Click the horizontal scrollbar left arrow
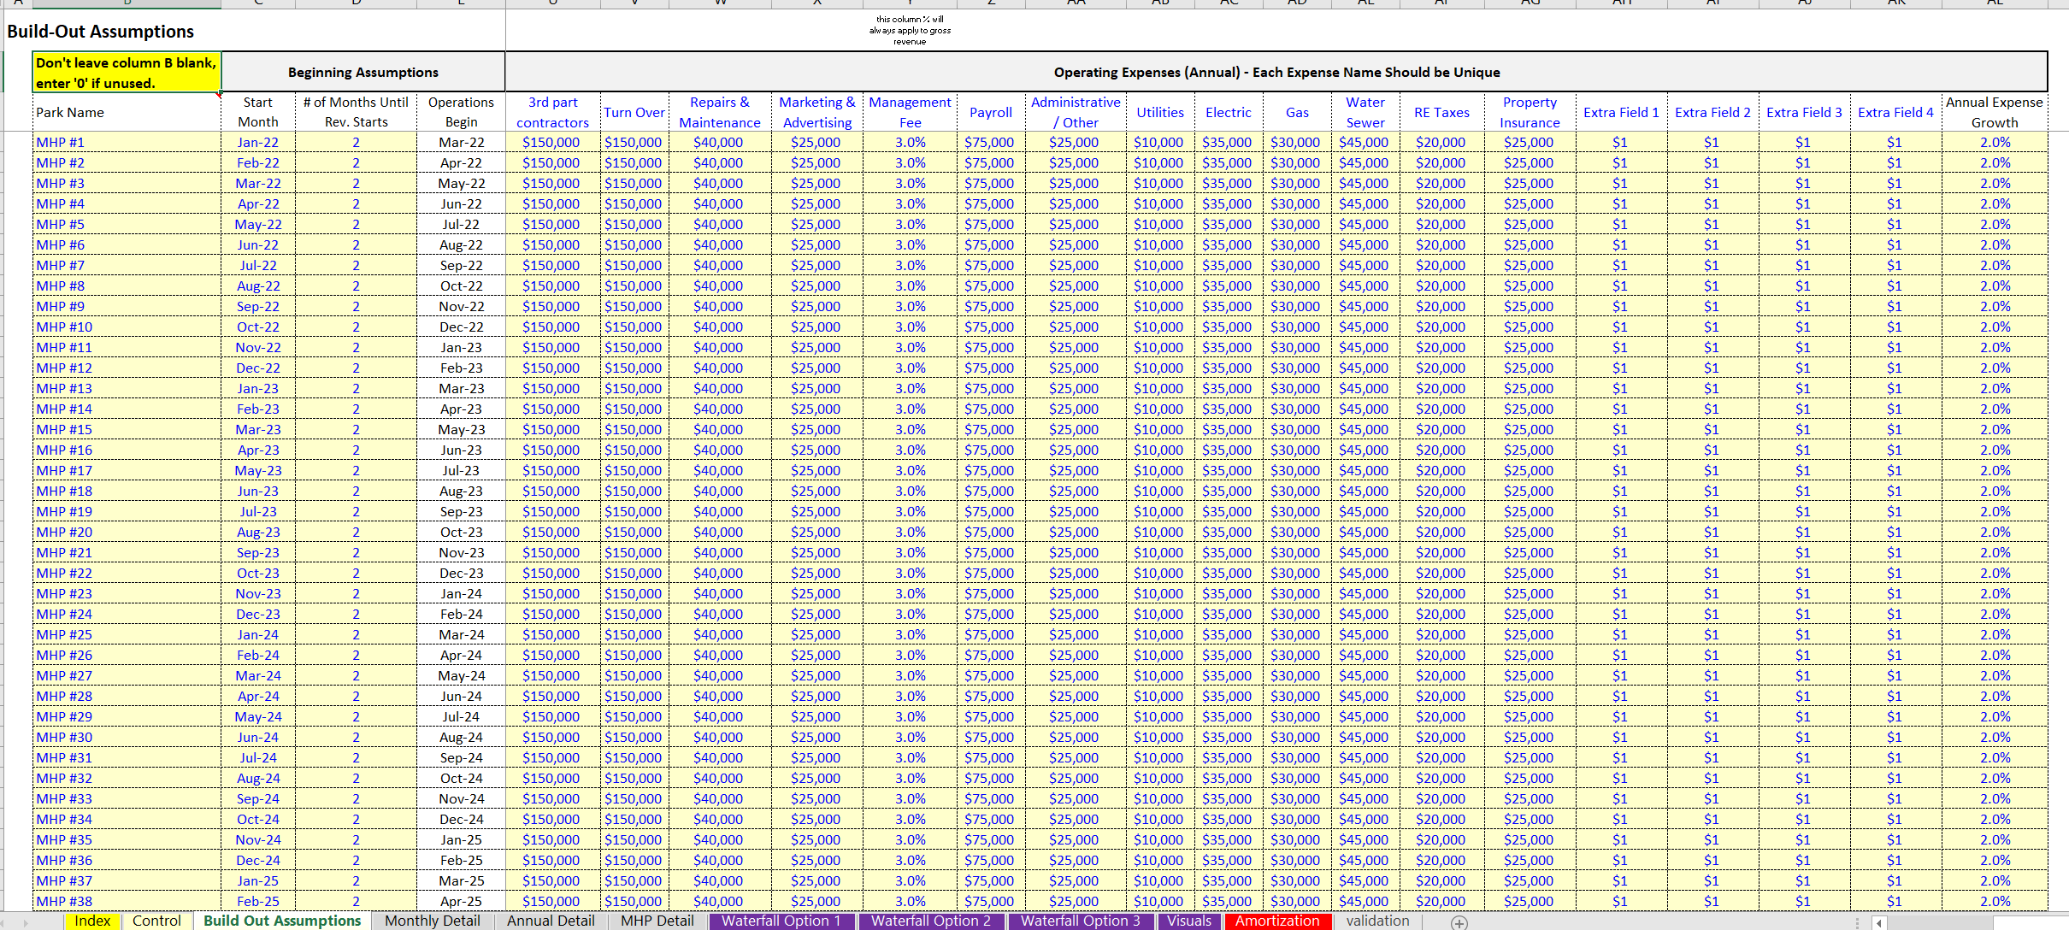Screen dimensions: 2069x930 (1878, 922)
